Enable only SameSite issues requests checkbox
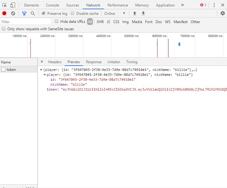Screen dimensions: 227x188 3,29
